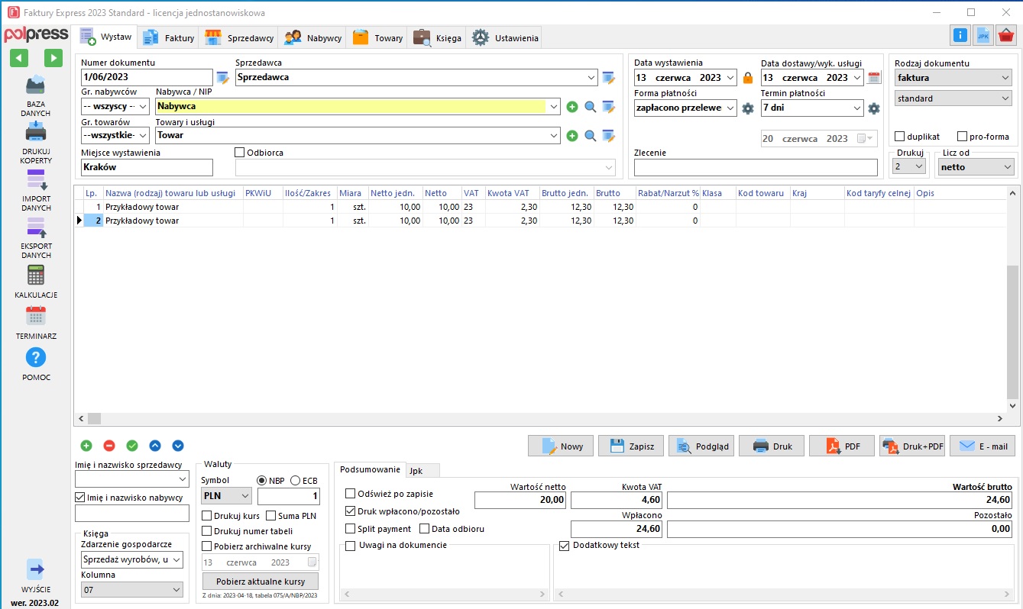
Task: Click PDF export button
Action: [x=842, y=446]
